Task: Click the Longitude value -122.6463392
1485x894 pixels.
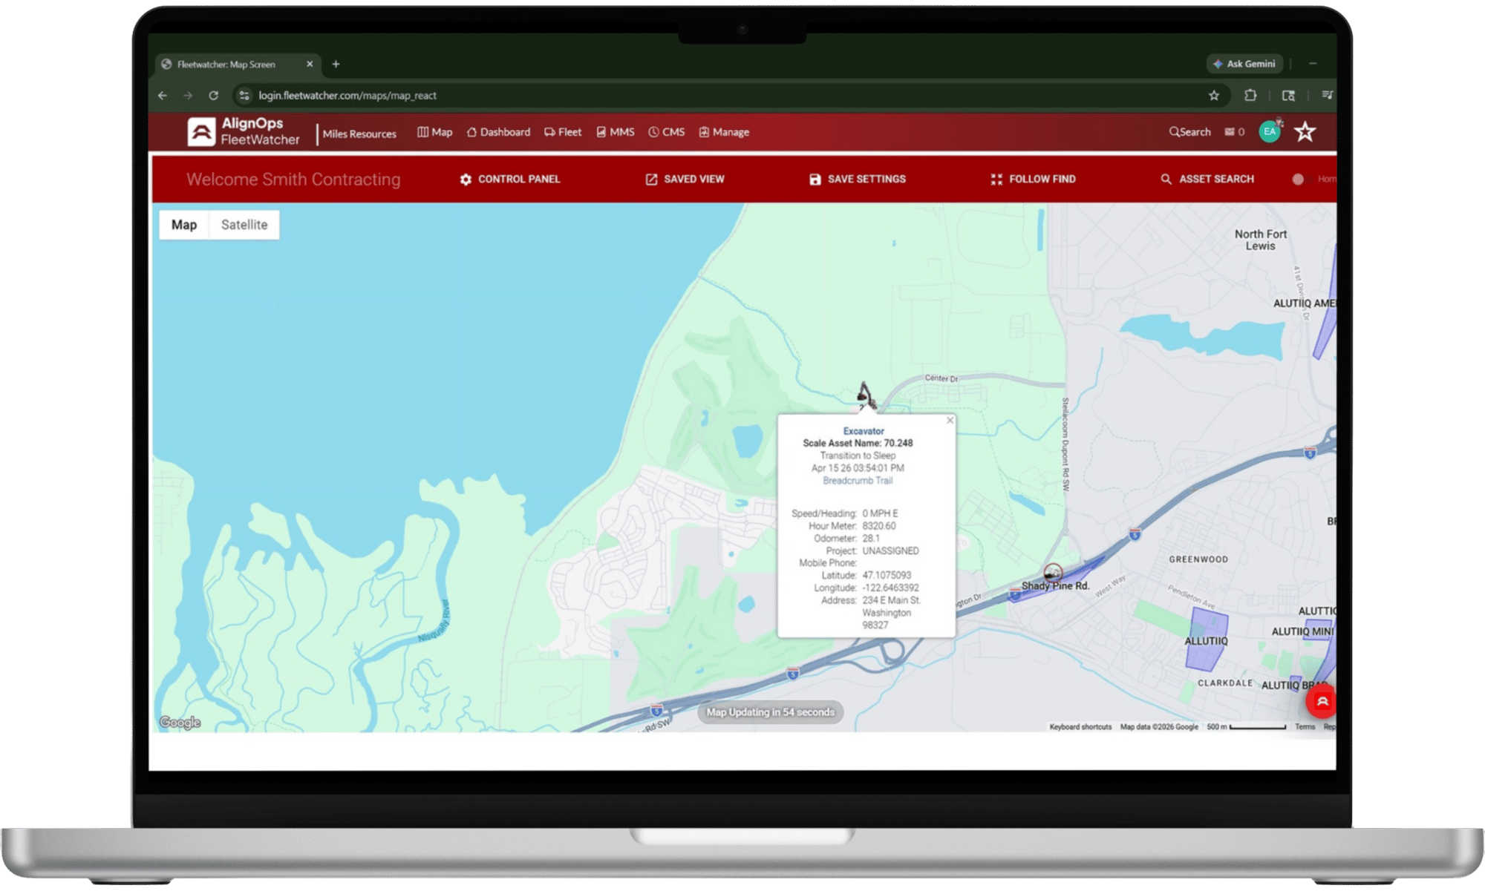Action: 890,588
